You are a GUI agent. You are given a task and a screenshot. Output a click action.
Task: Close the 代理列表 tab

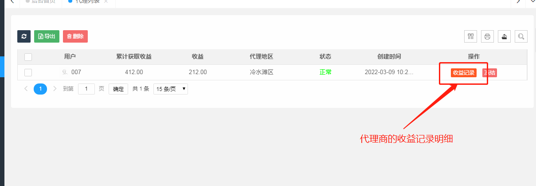tap(106, 2)
